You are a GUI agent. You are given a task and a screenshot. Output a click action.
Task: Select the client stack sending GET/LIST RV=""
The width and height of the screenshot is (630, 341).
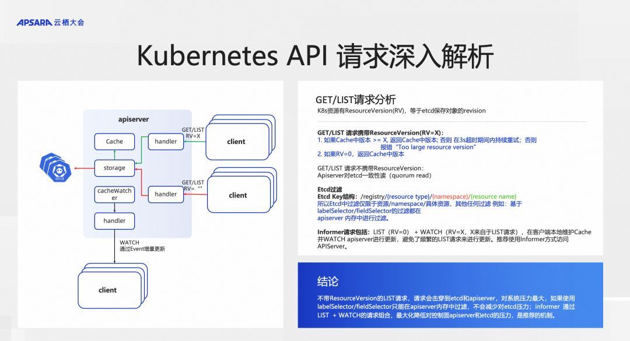coord(242,190)
